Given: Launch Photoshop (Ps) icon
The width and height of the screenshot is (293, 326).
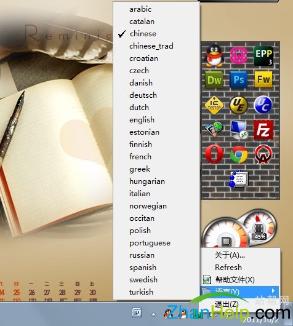Looking at the screenshot, I should click(x=239, y=79).
